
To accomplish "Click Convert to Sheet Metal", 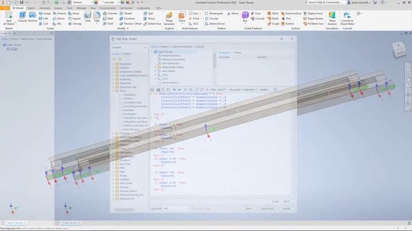I will coord(347,19).
